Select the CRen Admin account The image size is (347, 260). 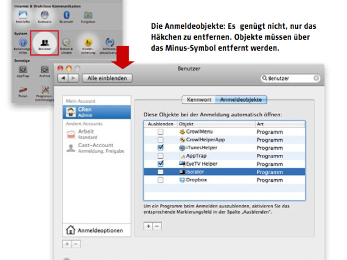[x=97, y=112]
